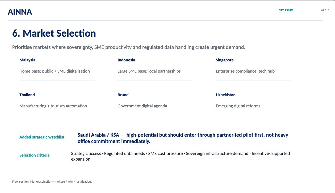Select the SAY ASPIRE header label
This screenshot has width=335, height=193.
(286, 10)
